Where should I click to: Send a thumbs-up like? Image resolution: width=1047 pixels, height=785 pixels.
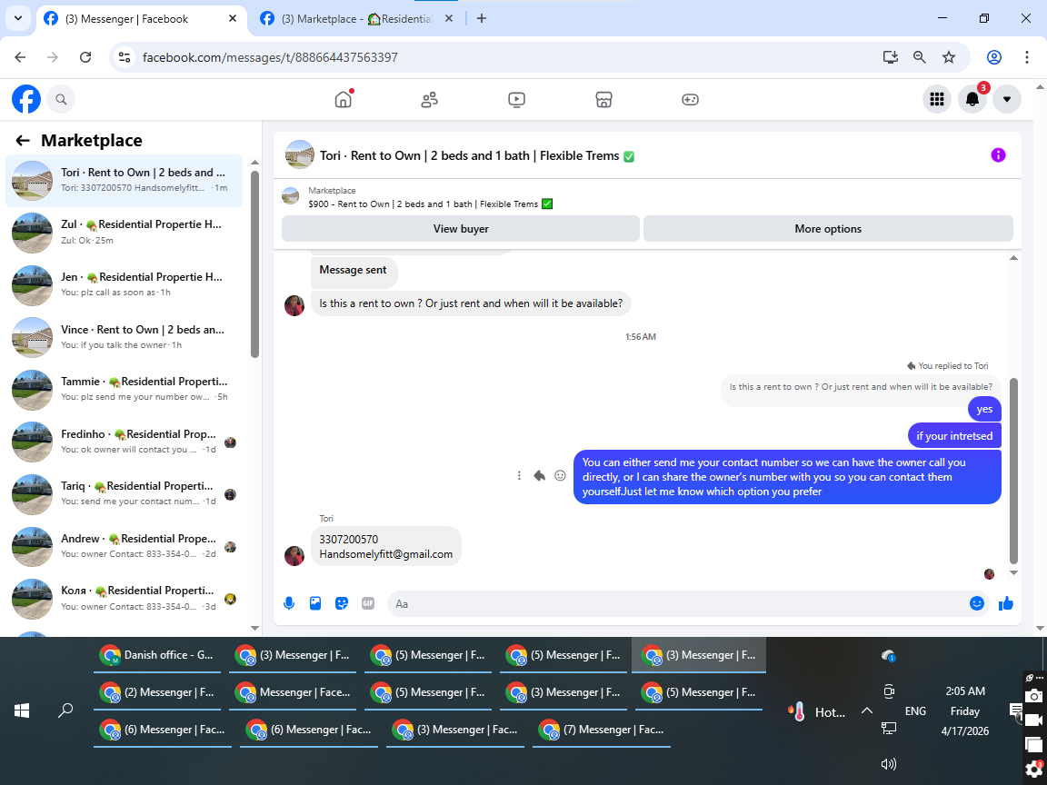point(1005,603)
